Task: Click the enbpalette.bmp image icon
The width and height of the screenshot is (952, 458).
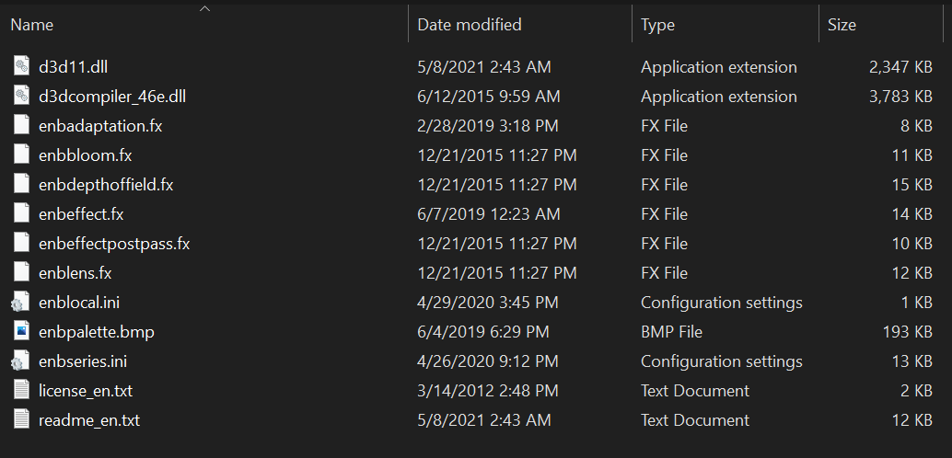Action: [21, 332]
